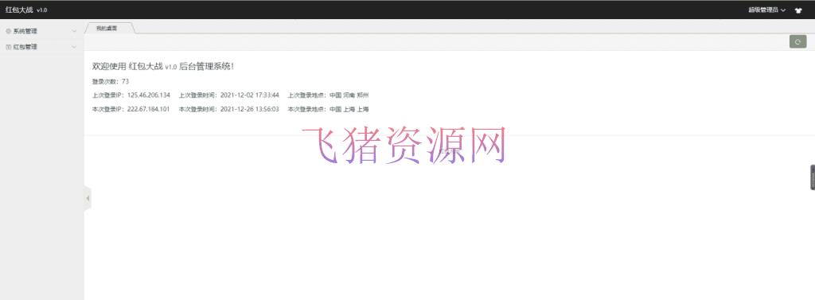Click the dark side tab at the right edge
The height and width of the screenshot is (300, 815).
[x=813, y=177]
